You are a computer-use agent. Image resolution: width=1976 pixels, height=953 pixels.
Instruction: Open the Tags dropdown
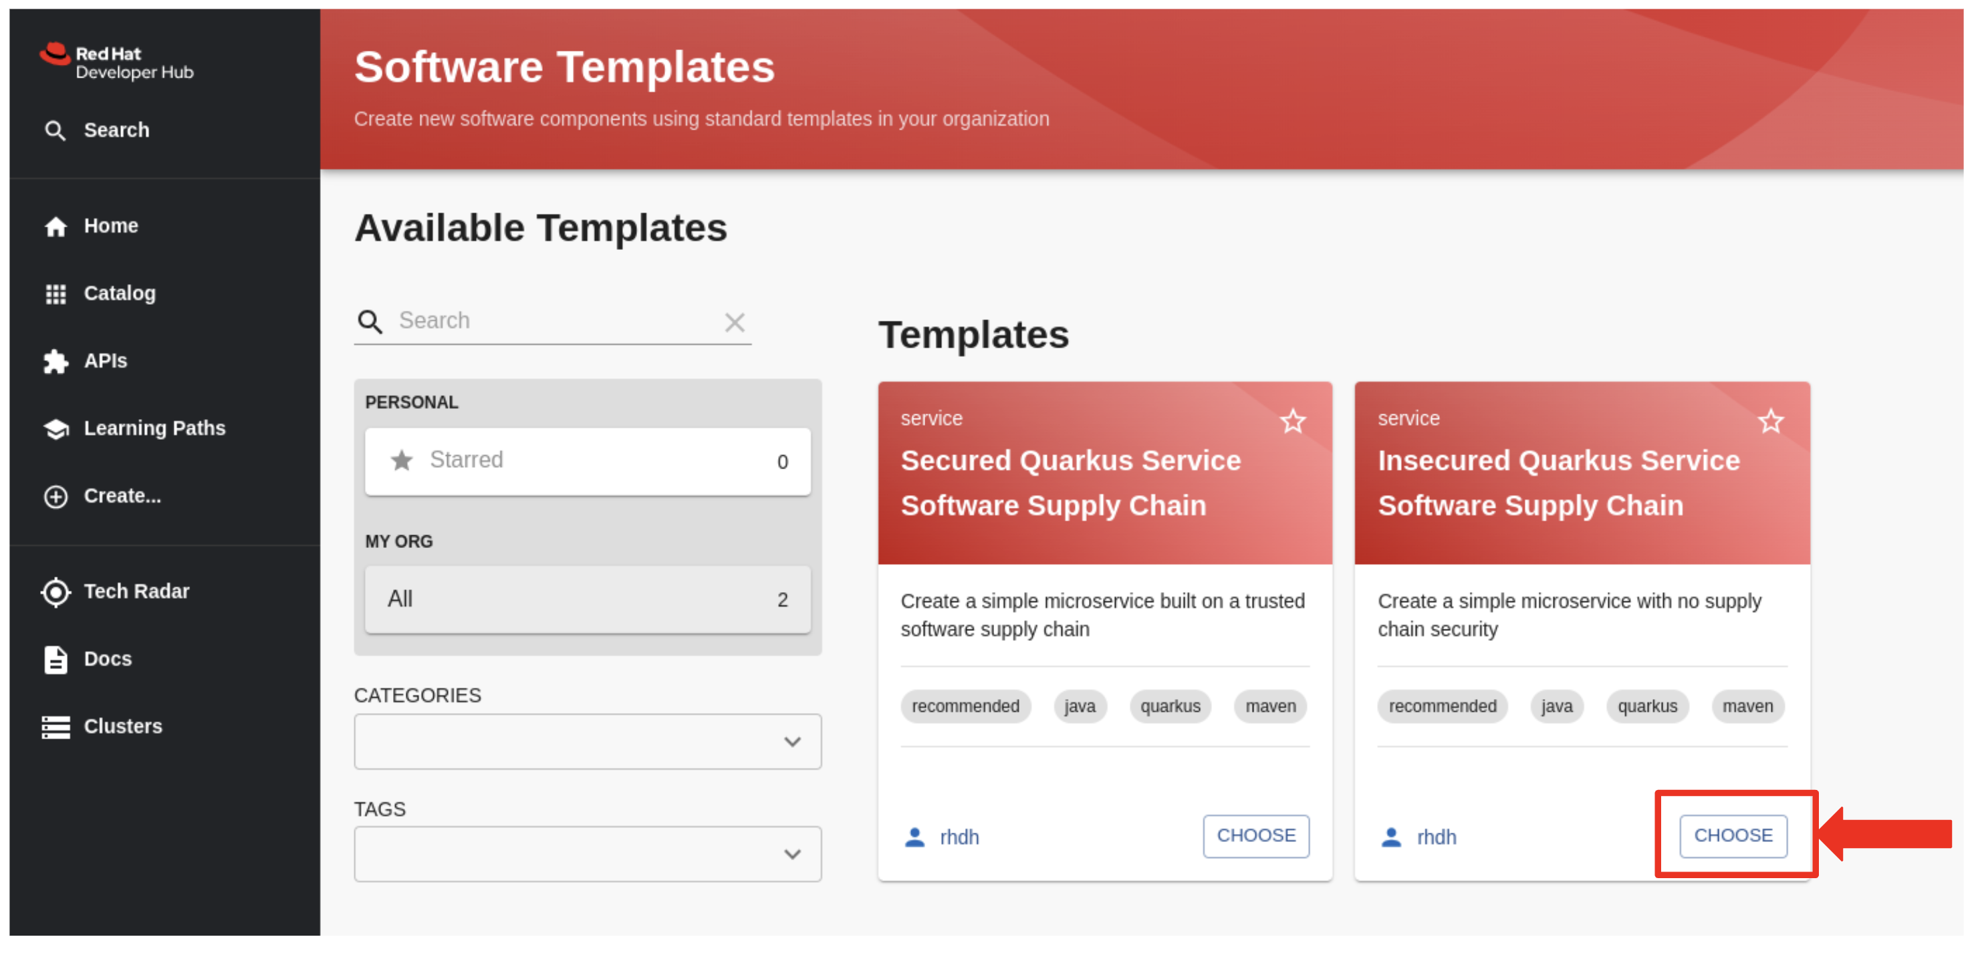tap(588, 853)
